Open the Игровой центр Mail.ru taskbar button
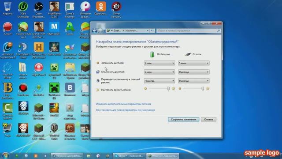Screen dimensions: 282x159 tap(67, 156)
